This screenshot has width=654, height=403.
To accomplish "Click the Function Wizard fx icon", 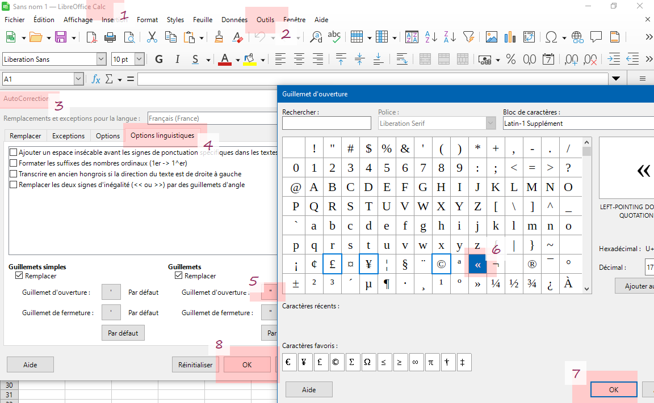I will (96, 79).
